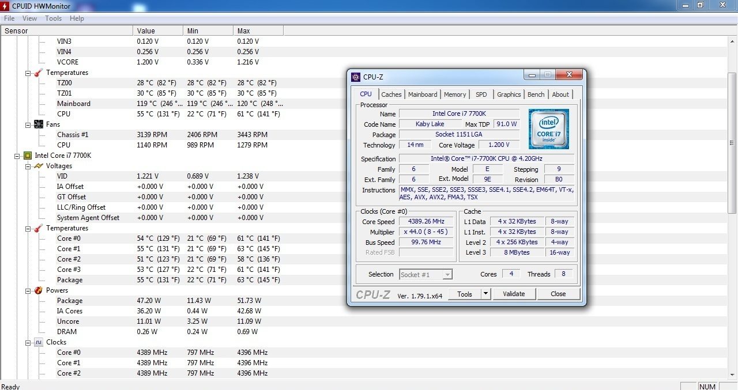This screenshot has width=738, height=390.
Task: Select the CPU tab in CPU-Z
Action: point(366,94)
